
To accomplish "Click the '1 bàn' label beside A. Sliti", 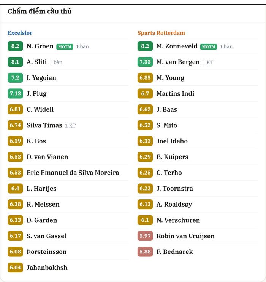I will [56, 62].
